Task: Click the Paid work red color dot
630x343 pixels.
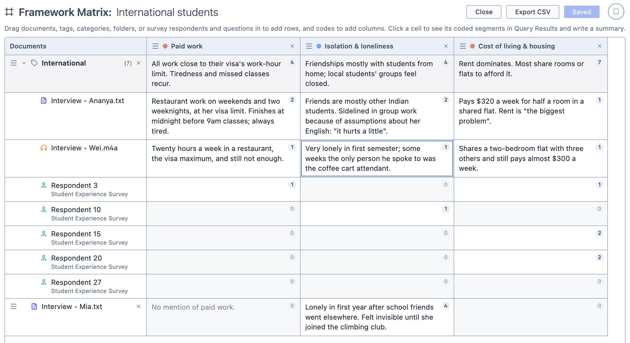Action: (x=165, y=46)
